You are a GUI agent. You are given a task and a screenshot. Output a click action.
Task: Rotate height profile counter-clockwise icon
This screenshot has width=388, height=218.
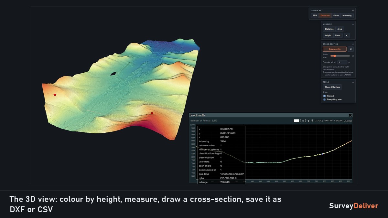tap(305, 121)
